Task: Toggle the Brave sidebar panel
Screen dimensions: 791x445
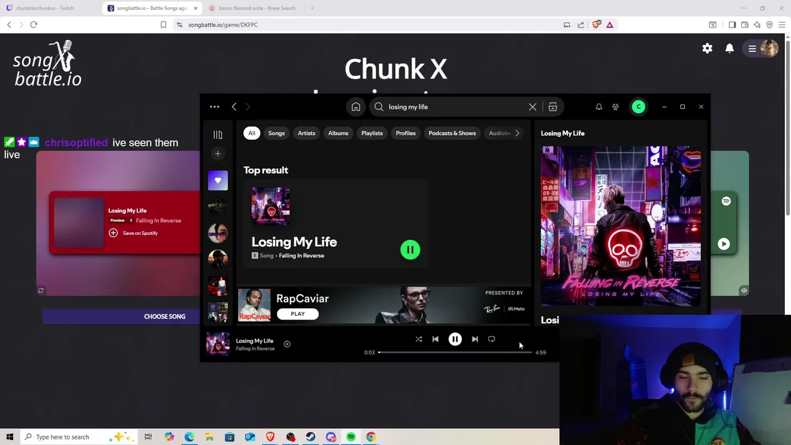Action: point(732,25)
